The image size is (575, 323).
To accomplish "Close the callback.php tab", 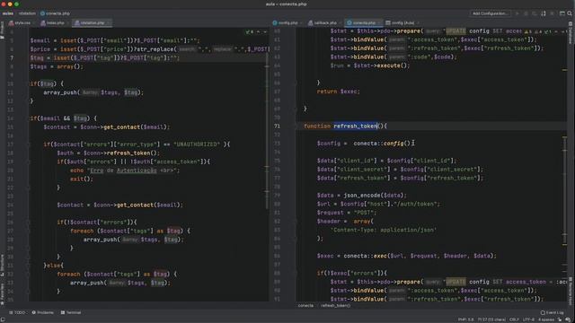I will point(340,22).
